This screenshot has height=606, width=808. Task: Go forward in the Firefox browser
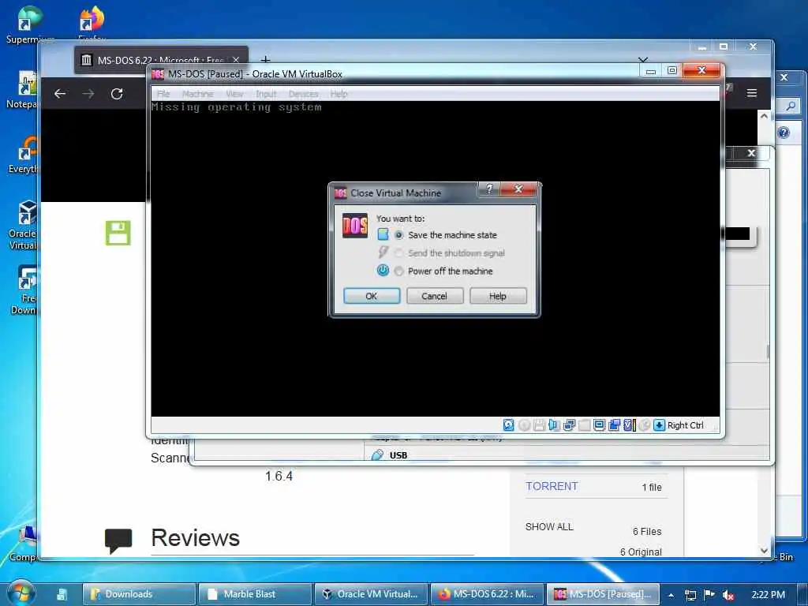click(x=88, y=94)
